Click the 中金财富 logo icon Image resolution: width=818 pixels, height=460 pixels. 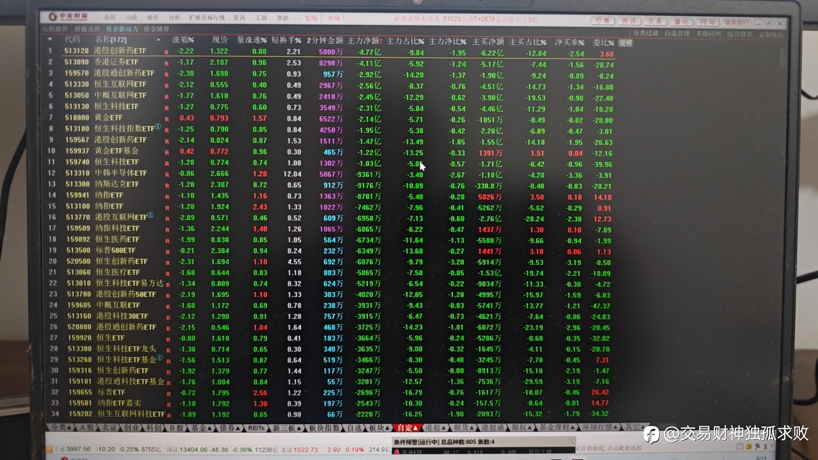coord(53,17)
